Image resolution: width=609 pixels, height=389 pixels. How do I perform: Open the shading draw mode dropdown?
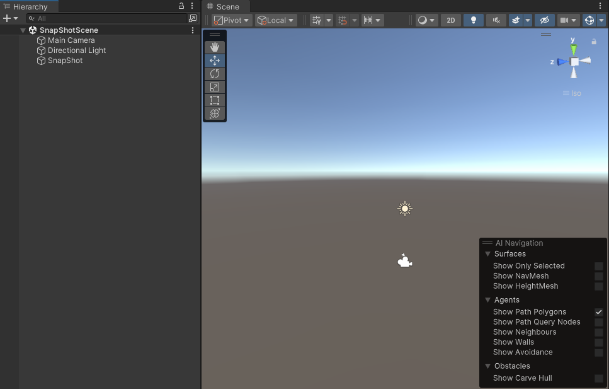(x=426, y=20)
